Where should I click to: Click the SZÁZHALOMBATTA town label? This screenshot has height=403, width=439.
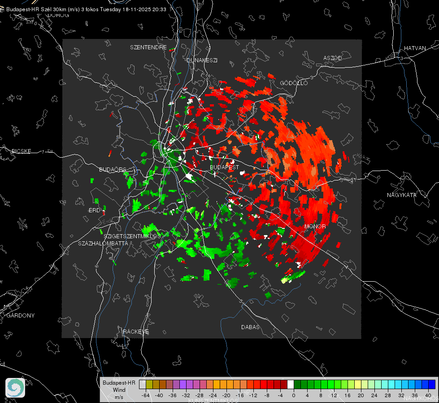point(103,244)
